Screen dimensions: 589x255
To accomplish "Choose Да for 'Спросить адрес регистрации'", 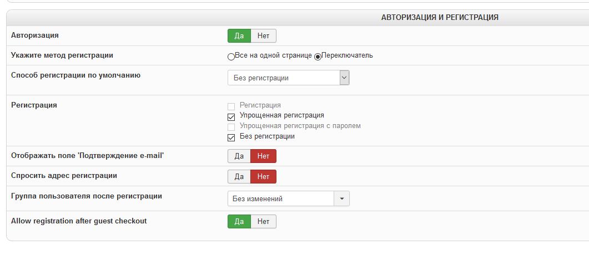I will tap(239, 177).
